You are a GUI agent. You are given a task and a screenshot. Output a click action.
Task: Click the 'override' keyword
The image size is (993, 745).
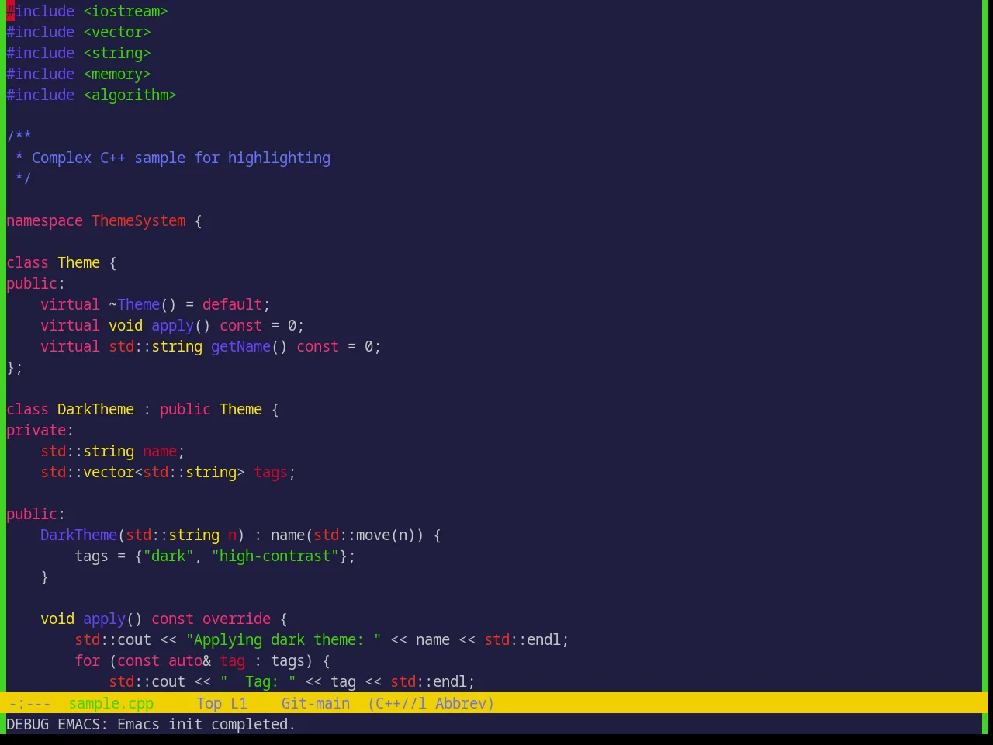(237, 619)
